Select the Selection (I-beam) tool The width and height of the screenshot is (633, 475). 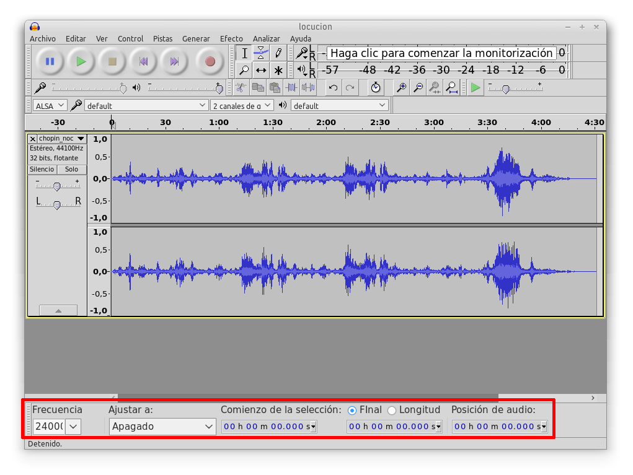[244, 53]
